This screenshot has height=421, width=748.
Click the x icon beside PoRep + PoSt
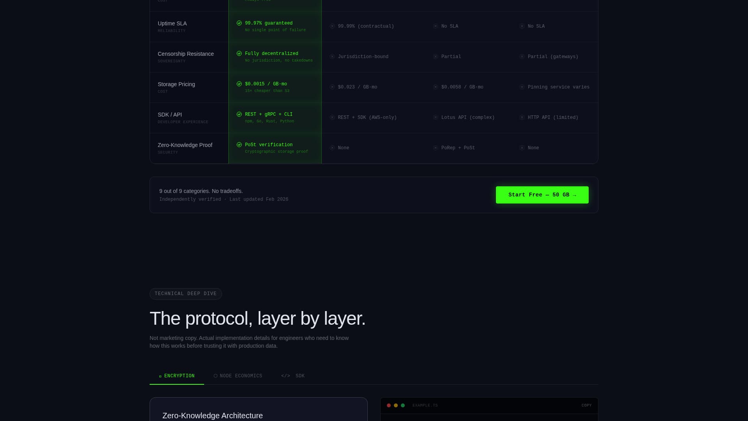(436, 148)
